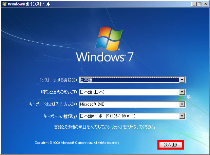Click the 次へ(N) button
210x155 pixels.
[171, 145]
